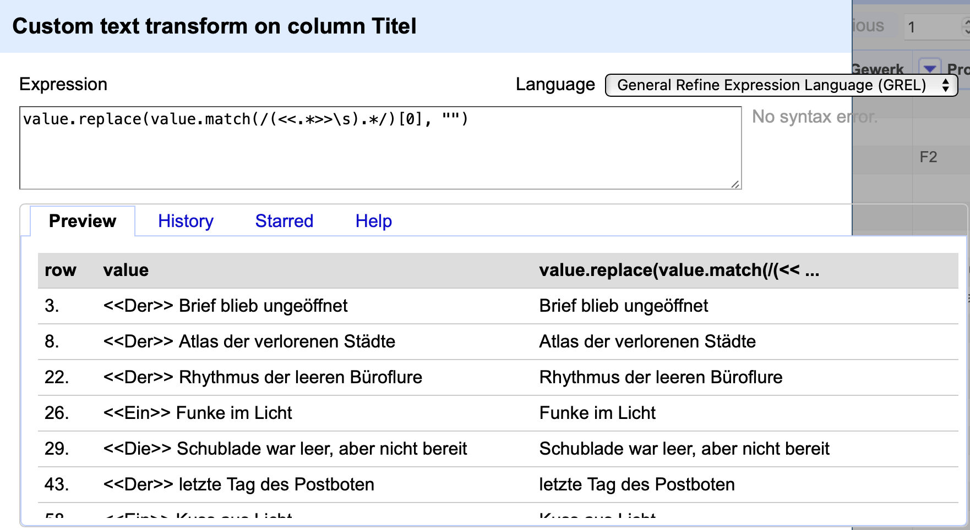Open the Help tab
This screenshot has width=970, height=530.
click(x=373, y=221)
